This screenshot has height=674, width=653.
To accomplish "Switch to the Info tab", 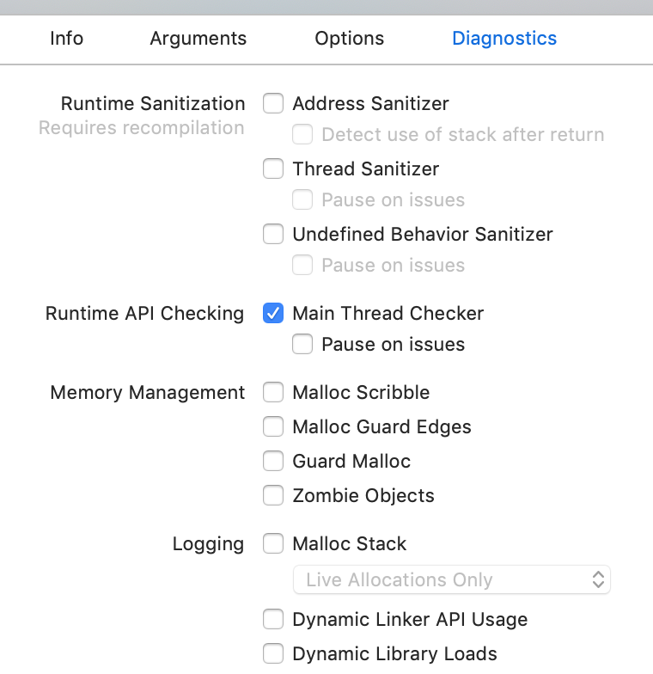I will 67,38.
